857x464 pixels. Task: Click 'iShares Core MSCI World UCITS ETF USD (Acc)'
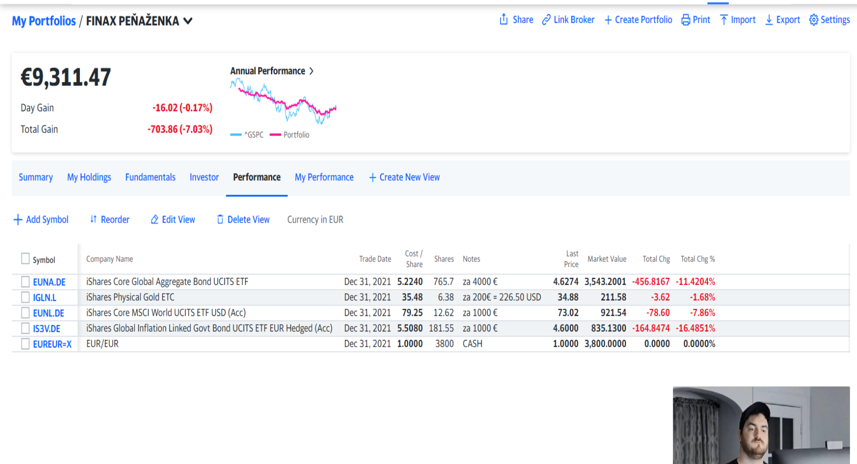coord(166,313)
